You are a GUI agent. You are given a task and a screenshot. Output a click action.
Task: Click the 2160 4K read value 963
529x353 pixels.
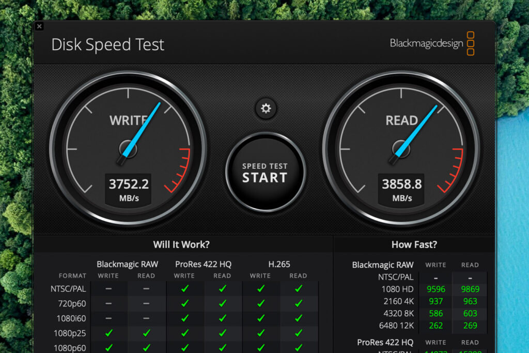470,301
